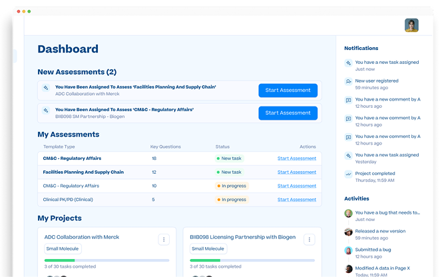Click task icon beside CM&C Regulatory Affairs assignment
This screenshot has width=440, height=277.
[x=46, y=111]
